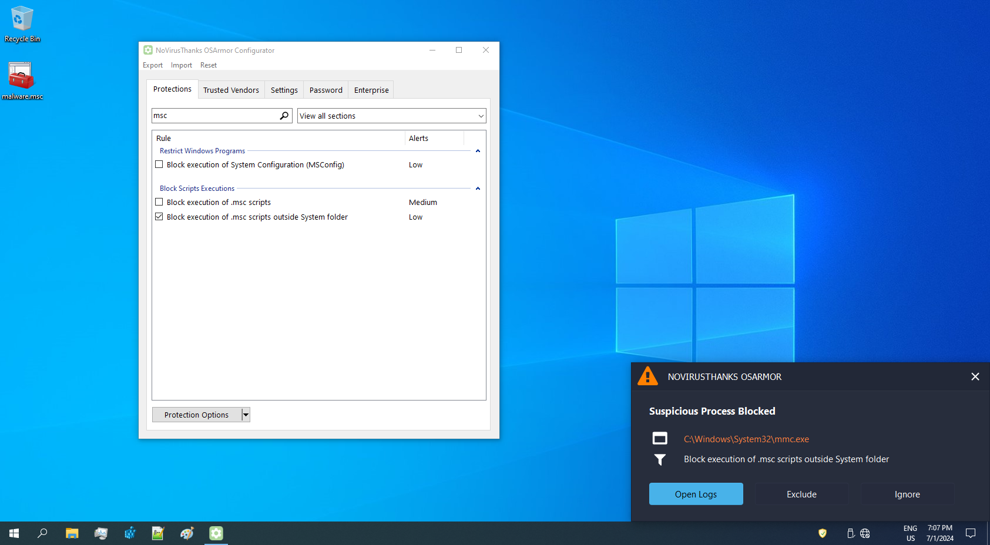Uncheck Block .msc scripts outside System folder
This screenshot has height=545, width=990.
tap(159, 217)
